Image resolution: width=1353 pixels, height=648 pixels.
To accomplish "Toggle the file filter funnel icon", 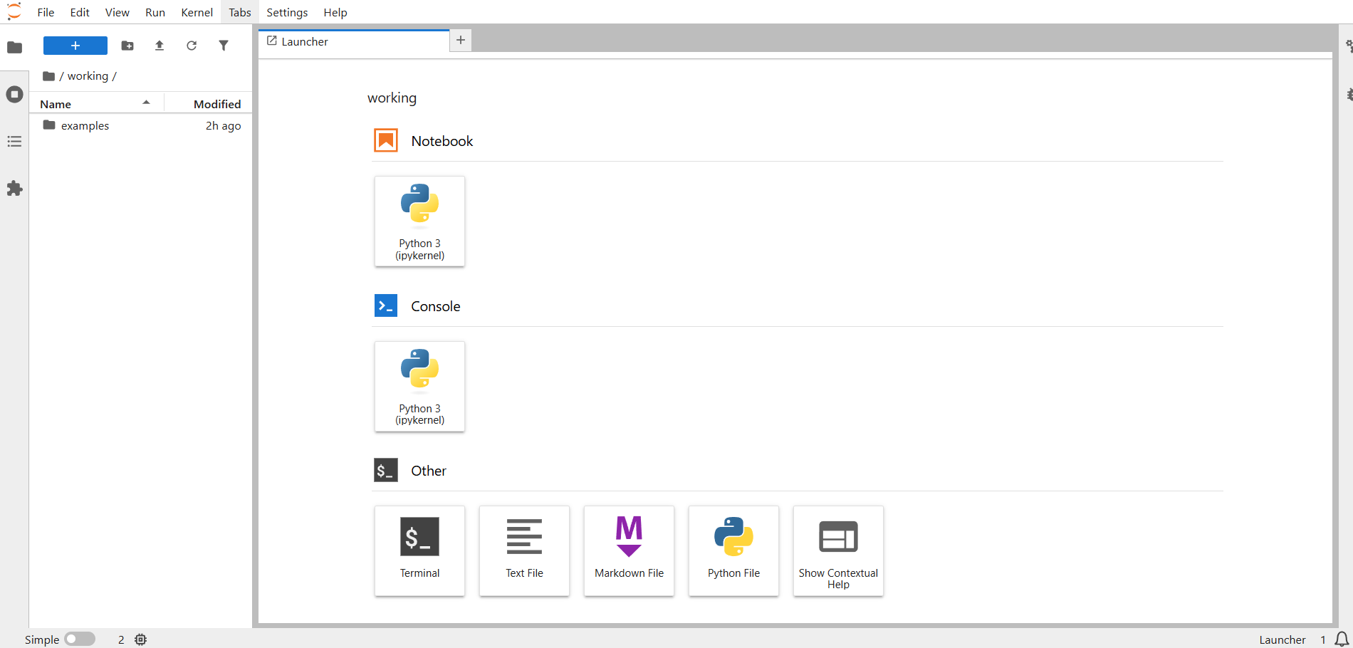I will point(224,46).
